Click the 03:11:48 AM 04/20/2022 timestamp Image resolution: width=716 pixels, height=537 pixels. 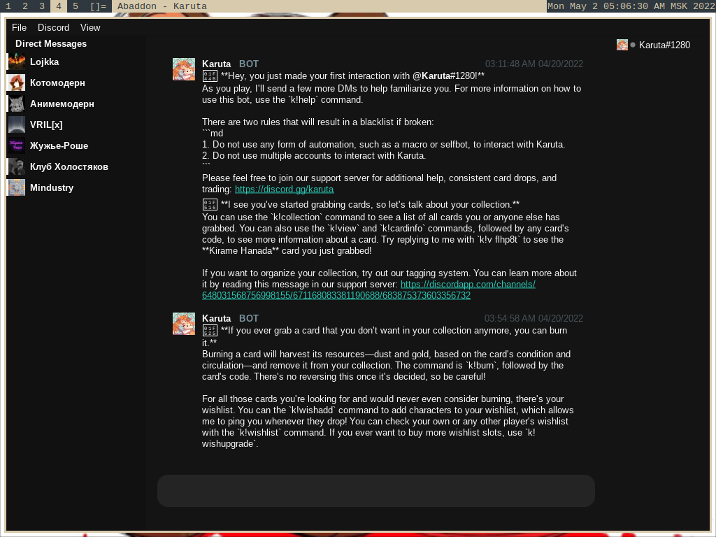[534, 64]
